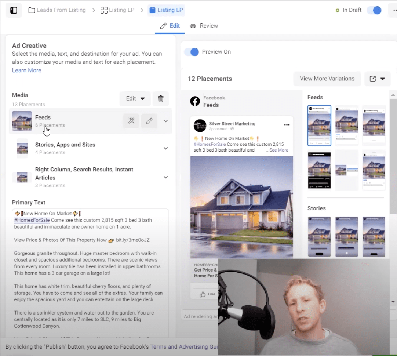
Task: Select the sixth Feeds preview variation
Action: click(x=374, y=170)
